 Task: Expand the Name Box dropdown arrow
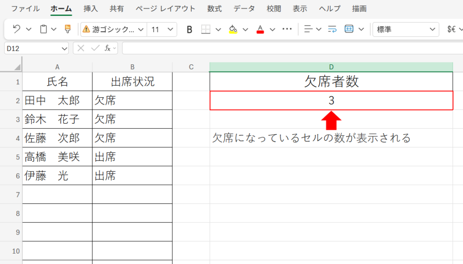pos(64,48)
